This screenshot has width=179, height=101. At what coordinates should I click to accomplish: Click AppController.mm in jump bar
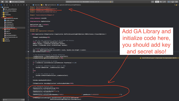(x=51, y=5)
